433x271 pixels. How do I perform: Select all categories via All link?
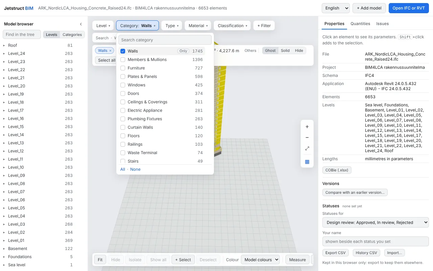pos(123,169)
